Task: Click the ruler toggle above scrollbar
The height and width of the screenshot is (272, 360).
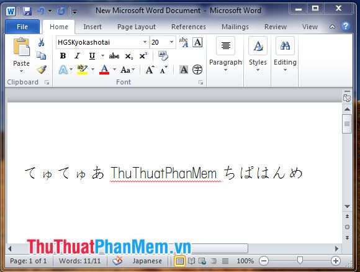Action: (x=347, y=97)
